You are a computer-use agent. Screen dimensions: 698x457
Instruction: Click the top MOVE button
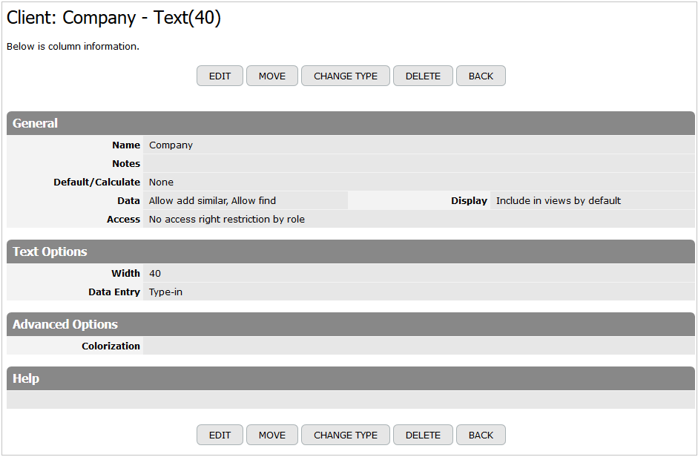point(272,76)
